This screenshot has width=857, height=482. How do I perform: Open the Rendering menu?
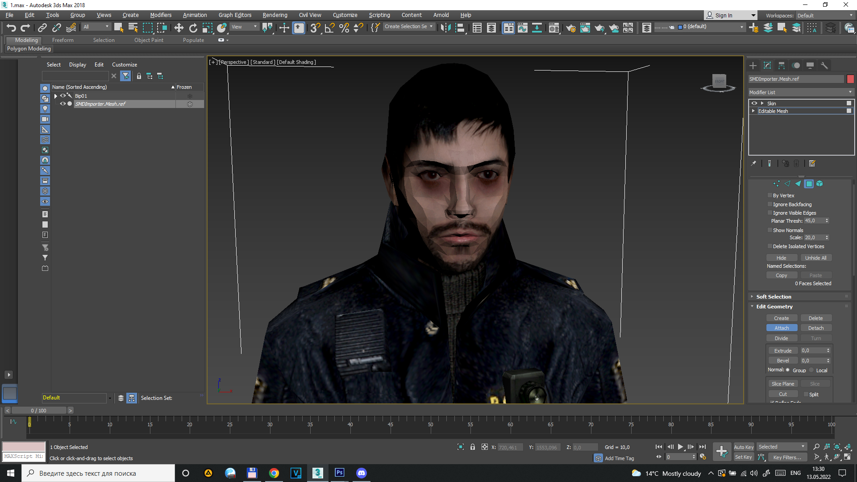pyautogui.click(x=275, y=15)
